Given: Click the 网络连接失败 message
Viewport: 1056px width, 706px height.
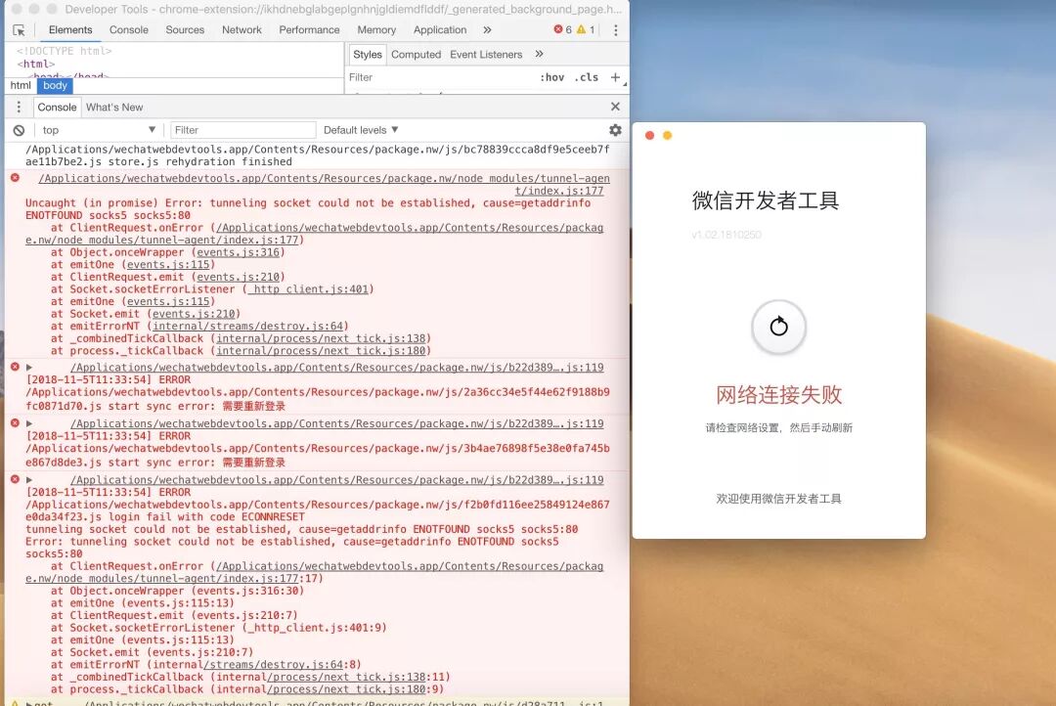Looking at the screenshot, I should click(778, 395).
